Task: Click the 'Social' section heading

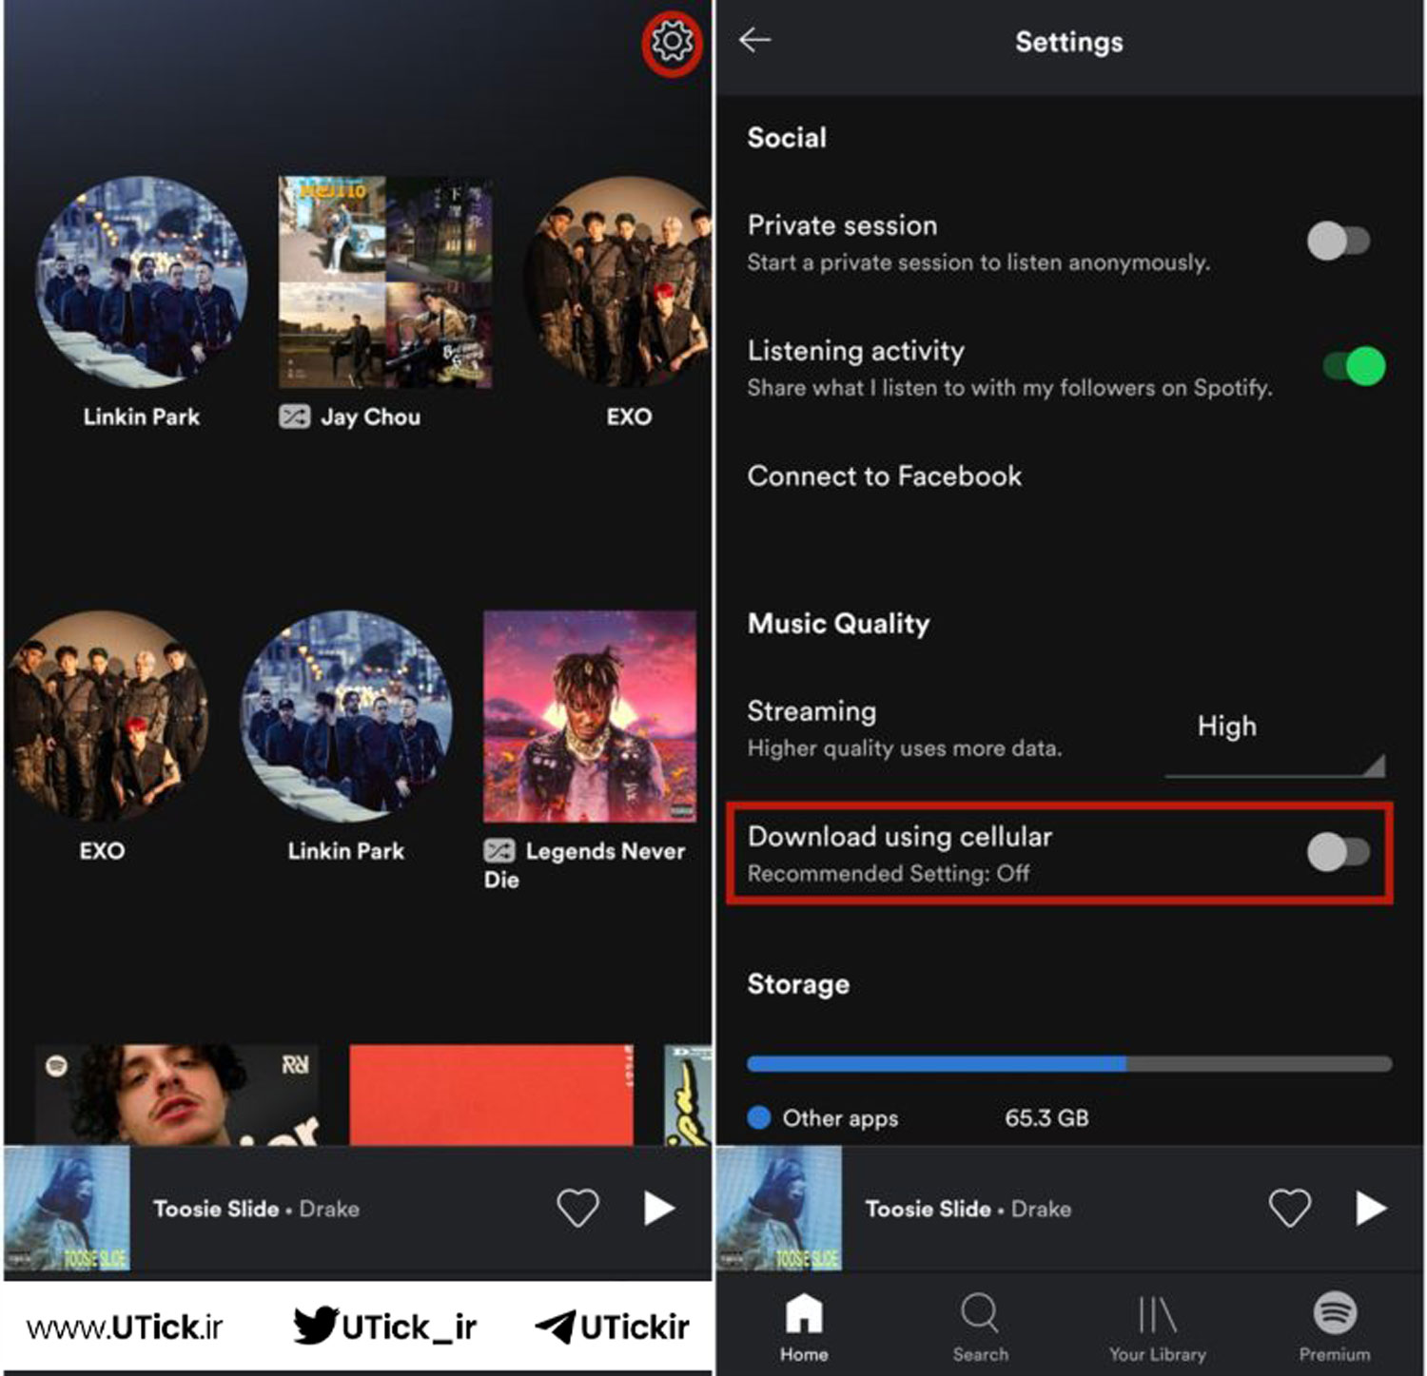Action: [x=787, y=137]
